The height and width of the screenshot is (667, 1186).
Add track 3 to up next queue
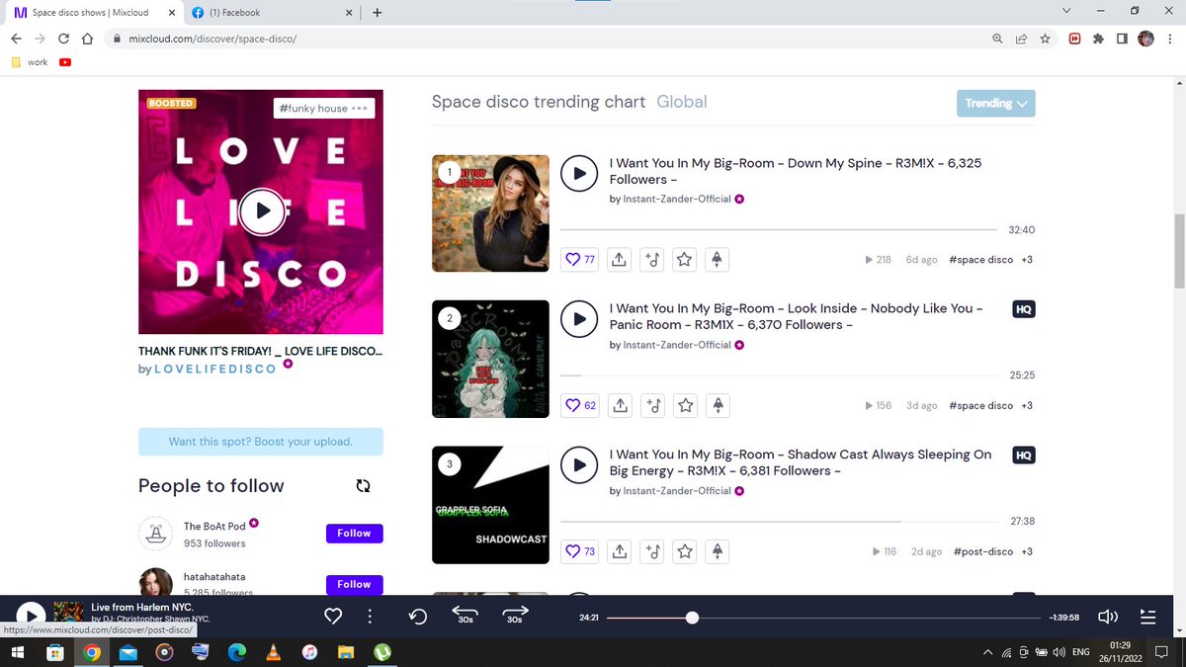tap(651, 551)
